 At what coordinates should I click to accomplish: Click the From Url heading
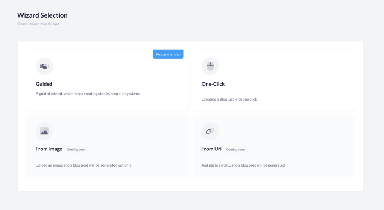211,149
